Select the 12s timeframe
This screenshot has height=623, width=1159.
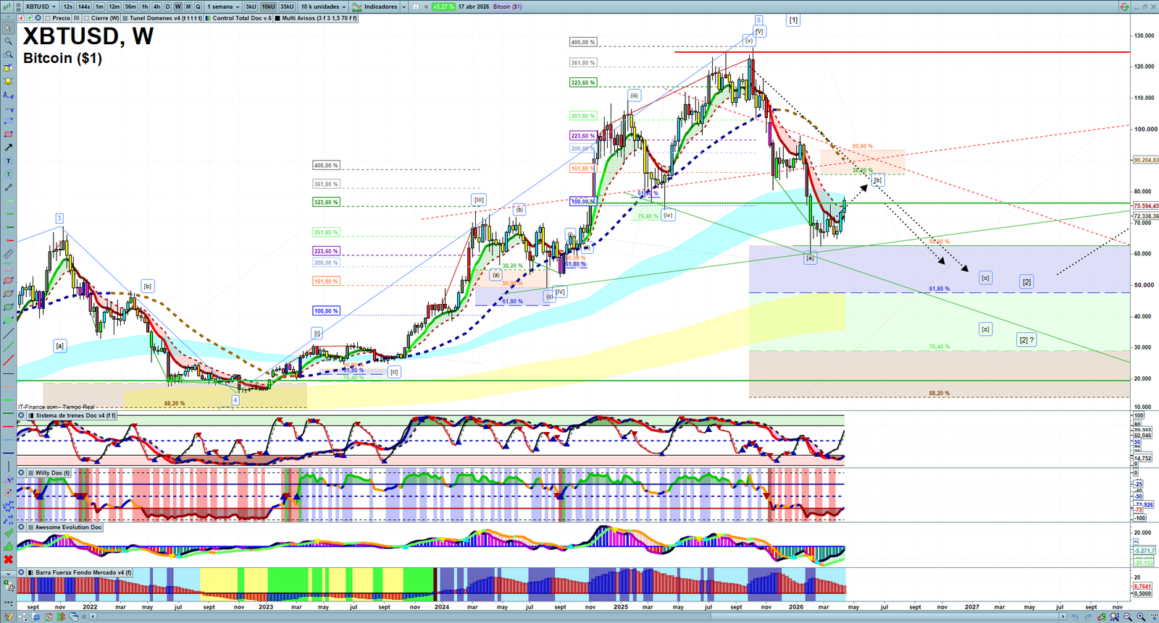tap(68, 7)
